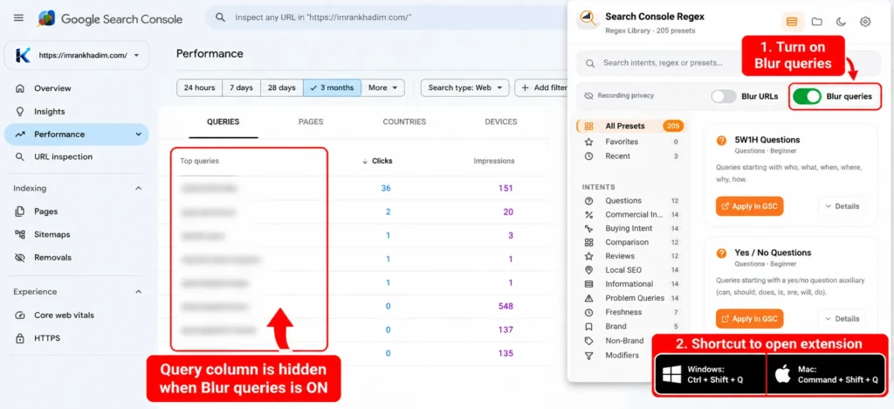Click the Core web vitals gauge icon
This screenshot has height=409, width=894.
coord(20,315)
